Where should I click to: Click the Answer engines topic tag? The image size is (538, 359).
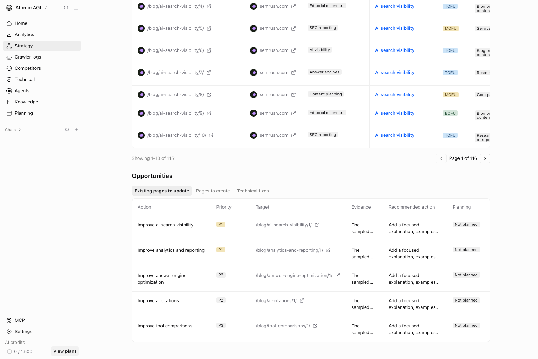coord(324,72)
